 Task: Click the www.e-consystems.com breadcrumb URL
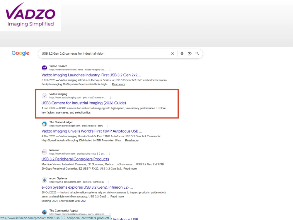click(76, 182)
